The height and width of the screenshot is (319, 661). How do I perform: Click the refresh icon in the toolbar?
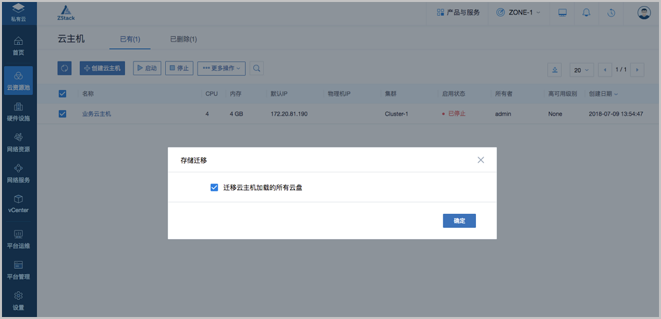coord(65,68)
